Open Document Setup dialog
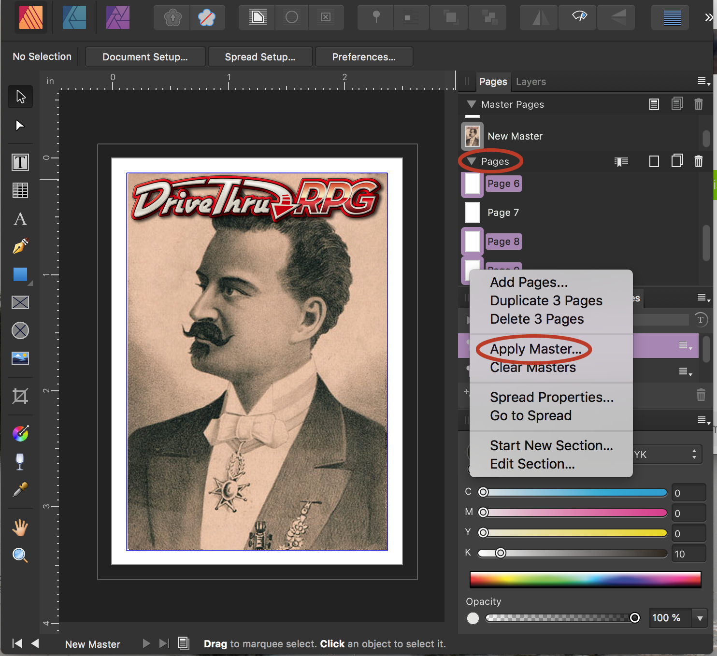 point(145,57)
